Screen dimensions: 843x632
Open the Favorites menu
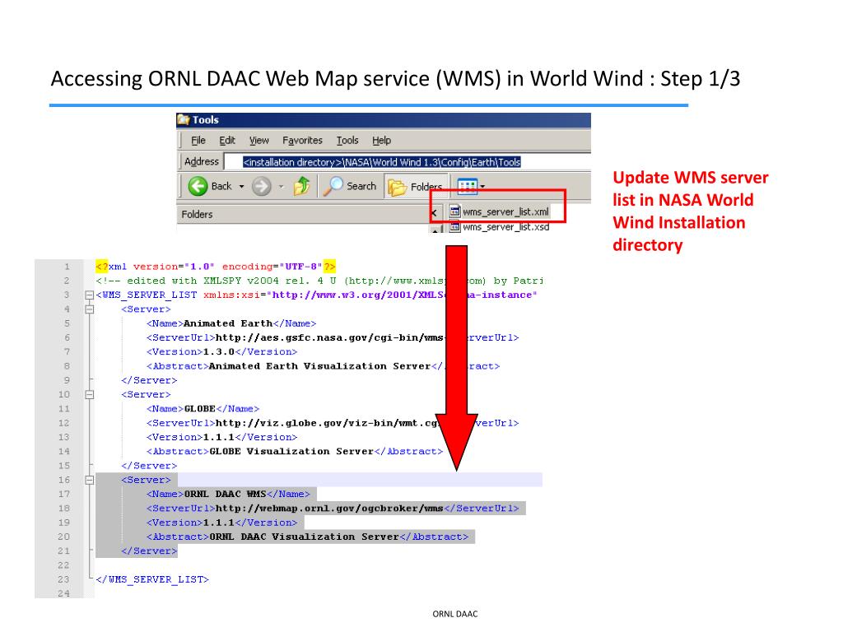302,140
